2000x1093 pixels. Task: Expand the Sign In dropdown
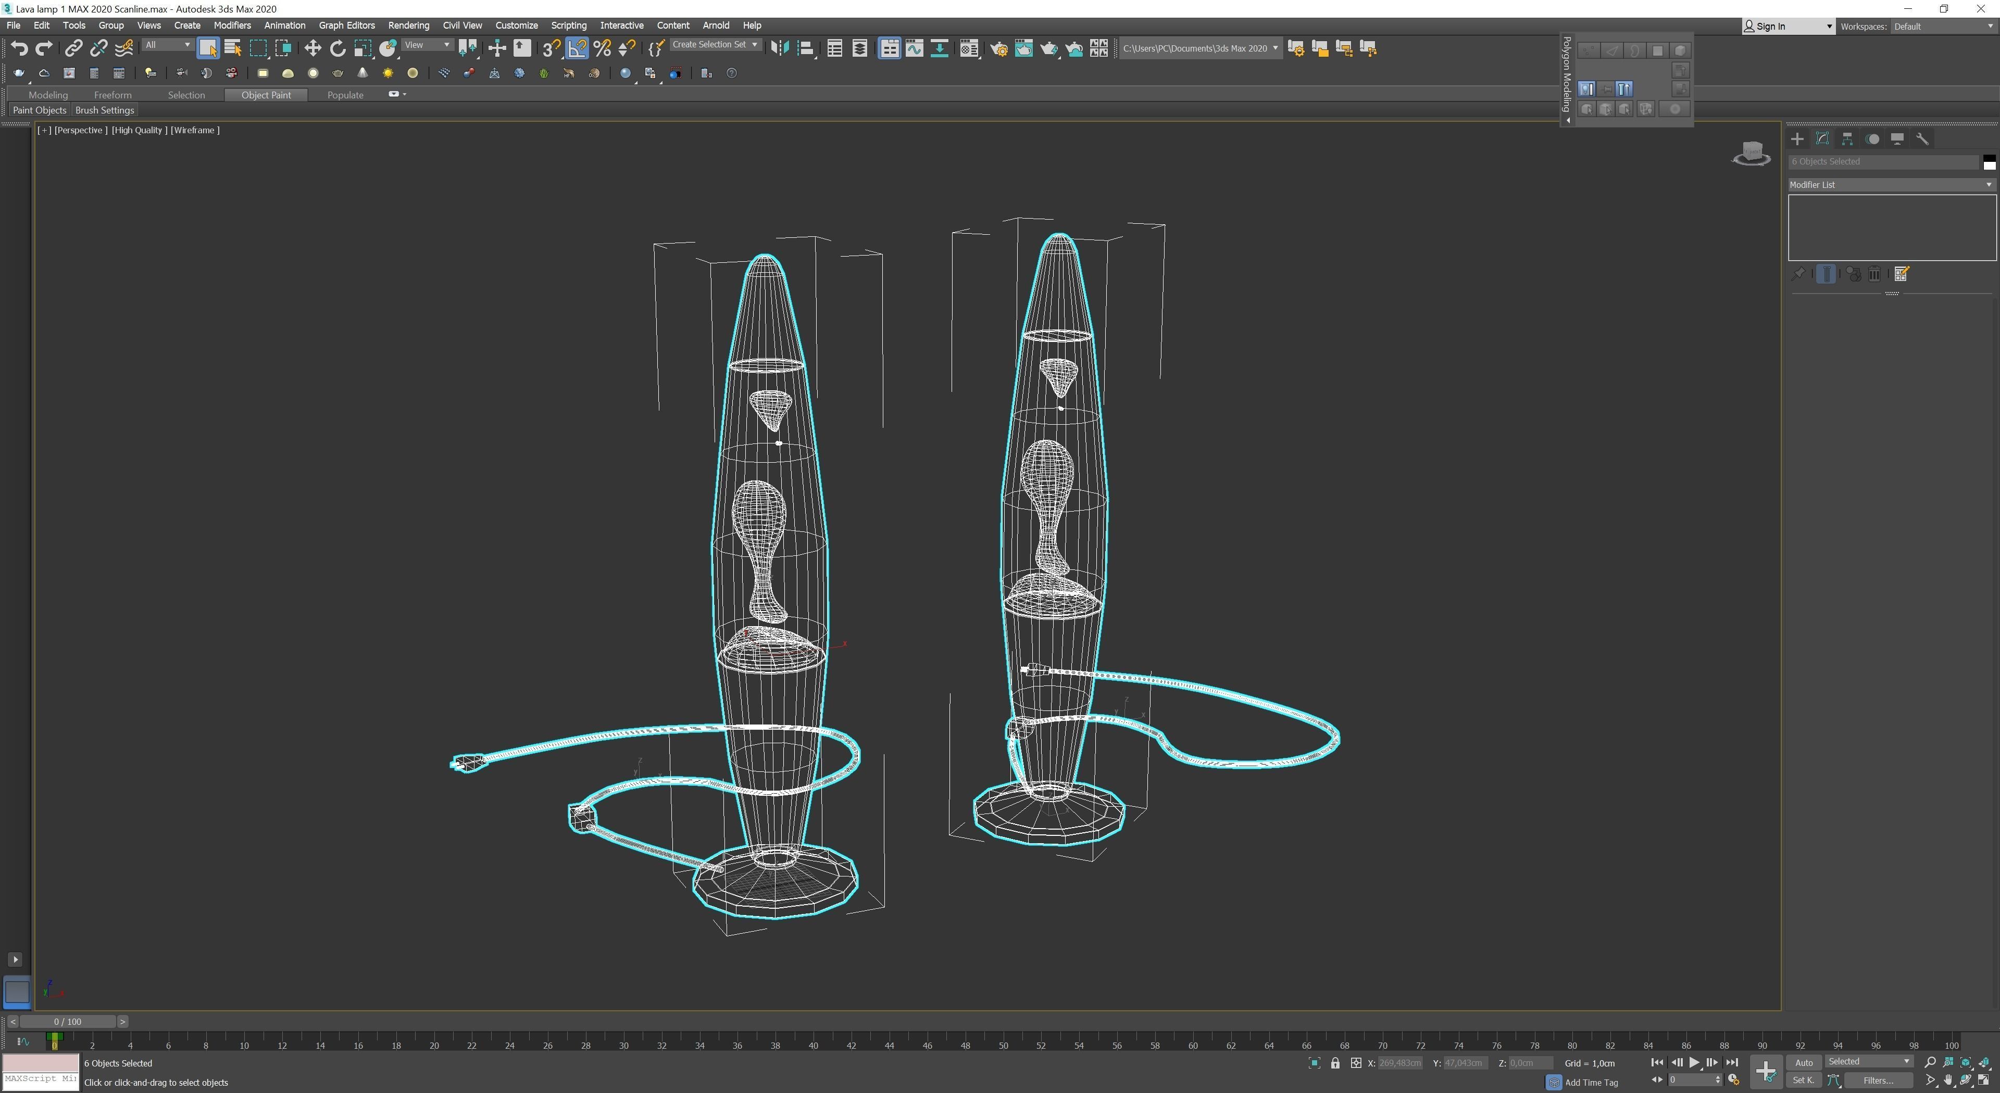click(x=1788, y=27)
